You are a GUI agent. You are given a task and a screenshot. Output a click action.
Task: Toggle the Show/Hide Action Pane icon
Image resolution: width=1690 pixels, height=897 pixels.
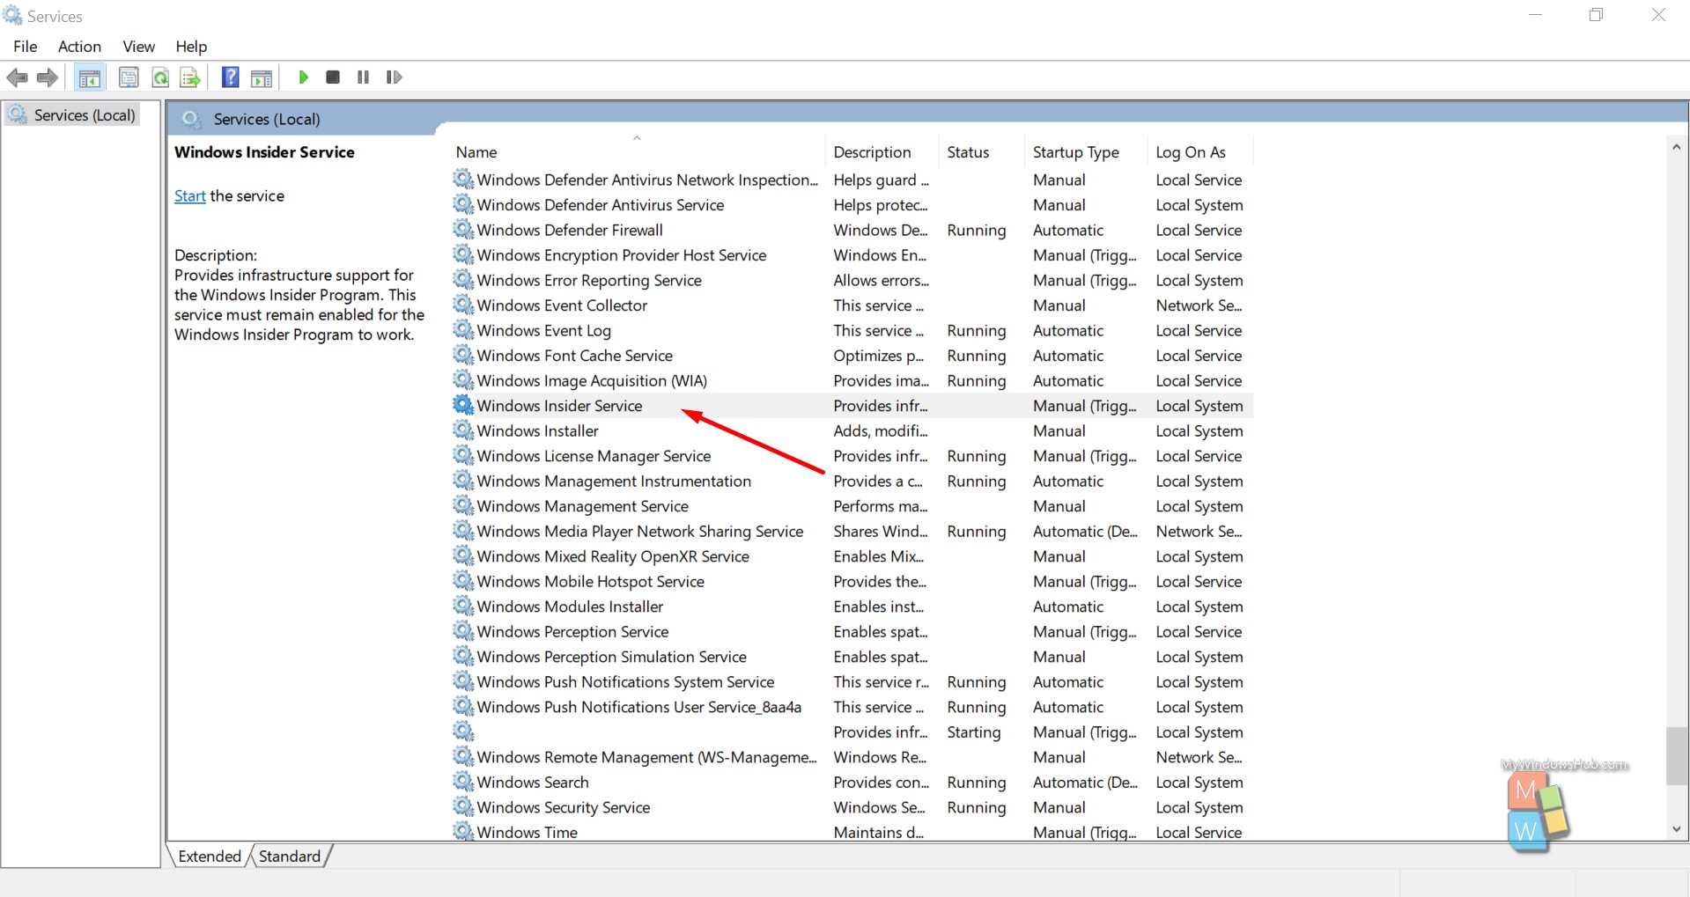click(262, 77)
